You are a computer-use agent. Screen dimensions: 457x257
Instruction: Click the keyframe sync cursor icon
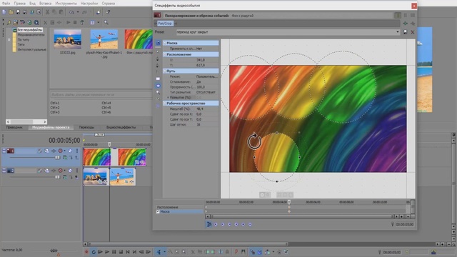click(x=209, y=224)
